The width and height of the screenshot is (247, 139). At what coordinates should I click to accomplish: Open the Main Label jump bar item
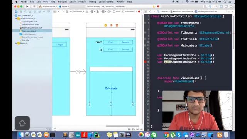point(128,12)
